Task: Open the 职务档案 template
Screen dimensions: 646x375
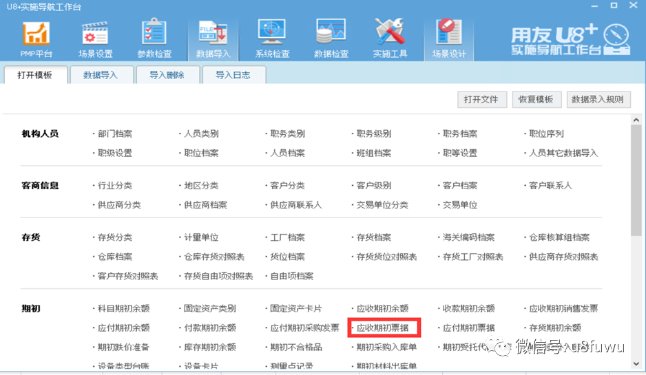Action: point(460,133)
